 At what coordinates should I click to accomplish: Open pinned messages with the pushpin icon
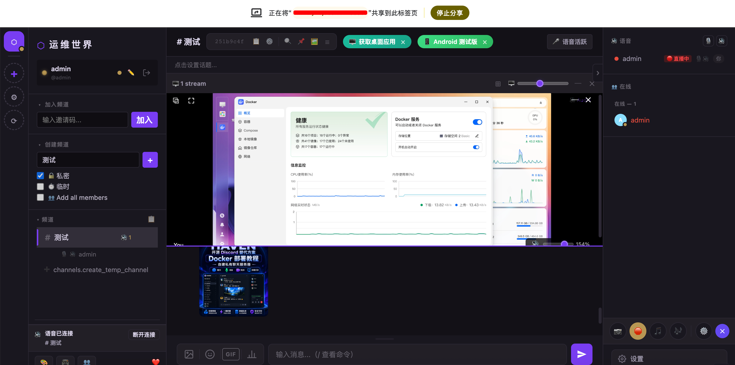pyautogui.click(x=301, y=42)
